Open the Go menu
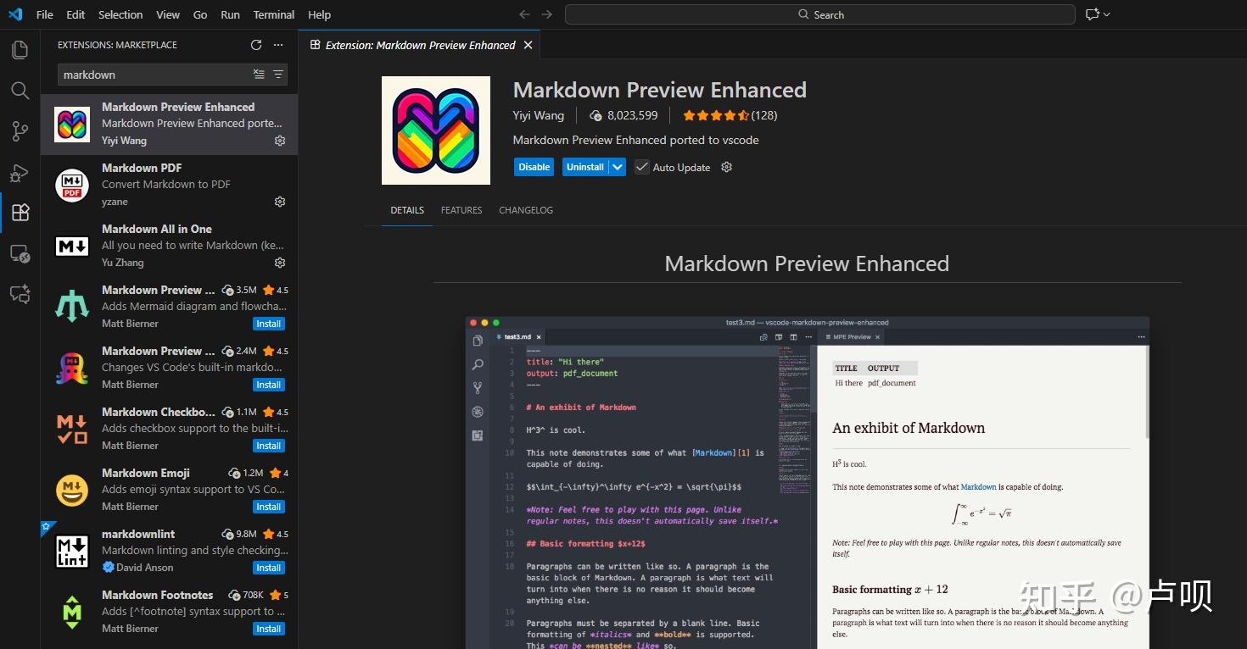This screenshot has width=1247, height=649. pyautogui.click(x=200, y=14)
